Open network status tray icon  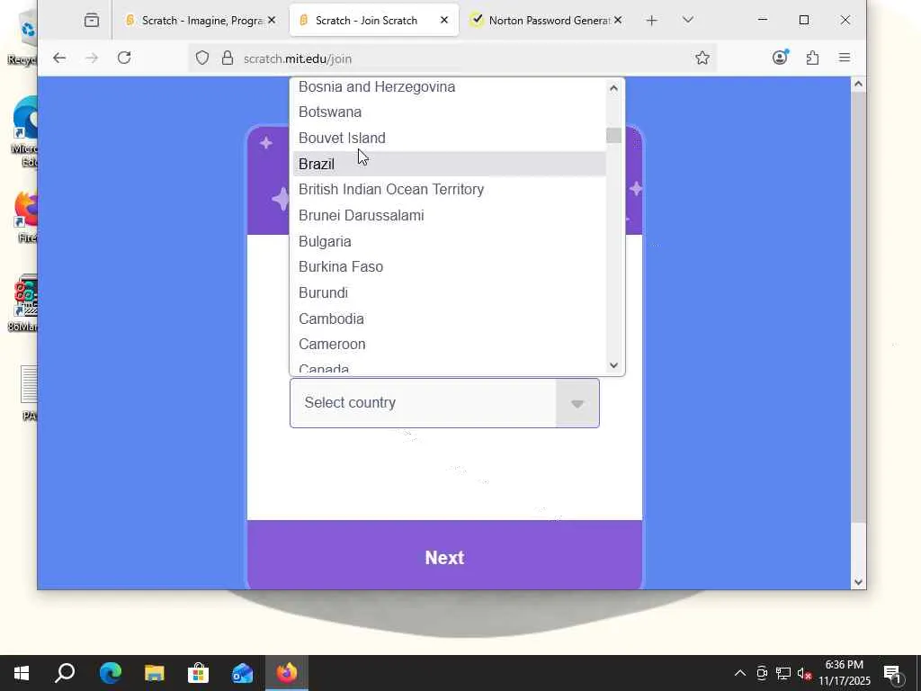click(x=783, y=673)
